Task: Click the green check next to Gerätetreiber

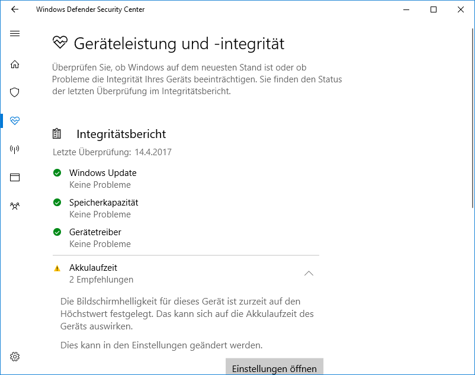Action: 57,232
